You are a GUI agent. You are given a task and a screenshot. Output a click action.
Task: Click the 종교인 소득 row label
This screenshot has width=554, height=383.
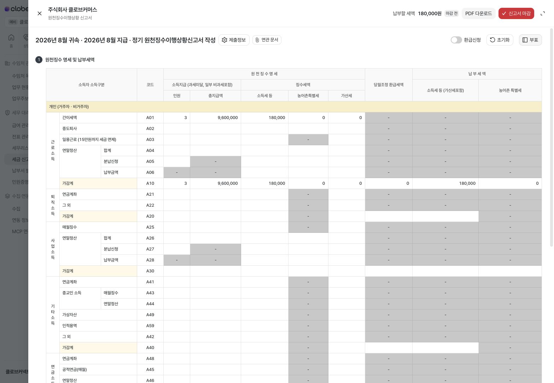coord(72,293)
